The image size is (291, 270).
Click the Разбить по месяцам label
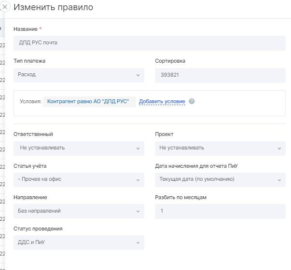point(181,198)
